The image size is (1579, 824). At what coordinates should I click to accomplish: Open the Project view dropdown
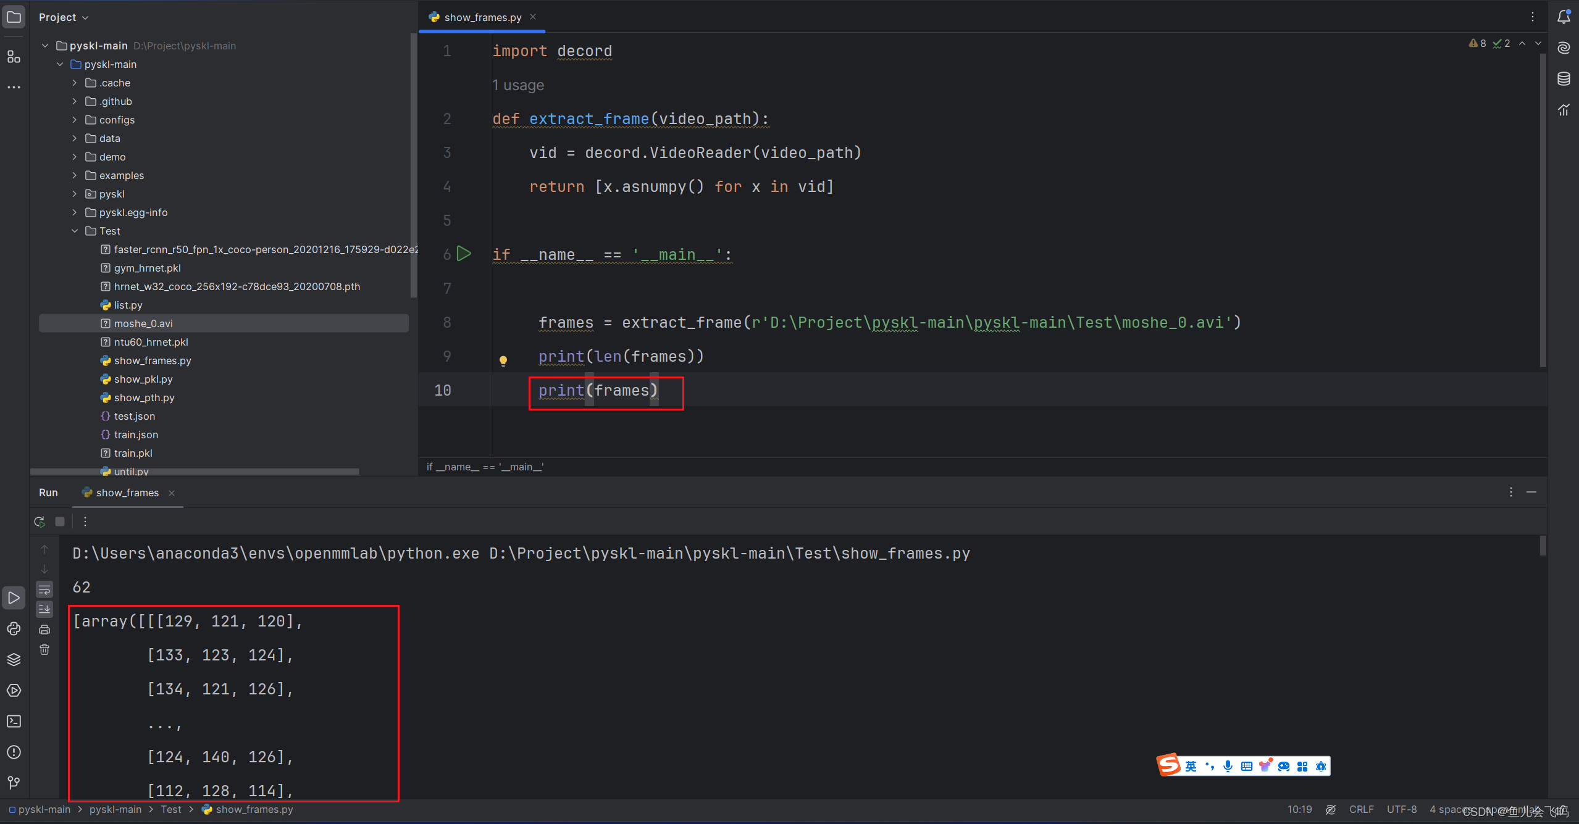pyautogui.click(x=64, y=17)
